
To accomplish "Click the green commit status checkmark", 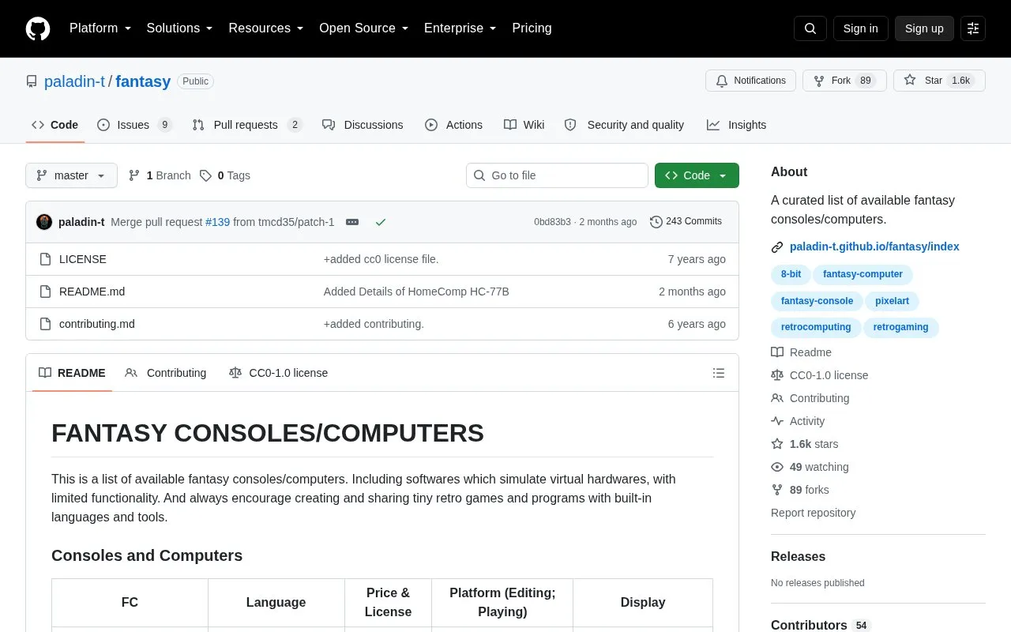I will 381,222.
